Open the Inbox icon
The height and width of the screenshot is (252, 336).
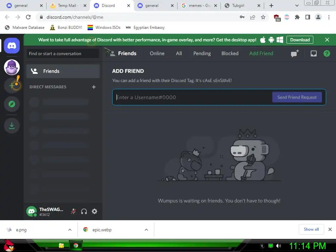point(313,53)
